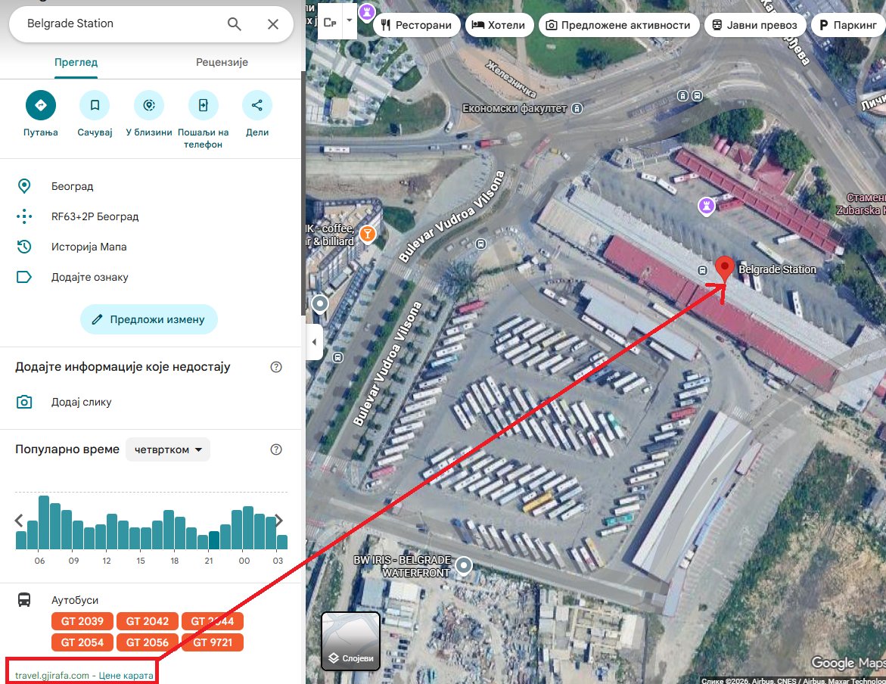
Task: Open the Рецензије tab
Action: (x=222, y=62)
